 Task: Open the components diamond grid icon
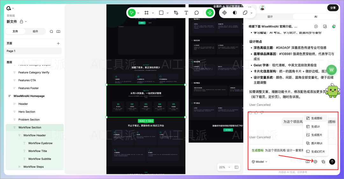point(225,13)
